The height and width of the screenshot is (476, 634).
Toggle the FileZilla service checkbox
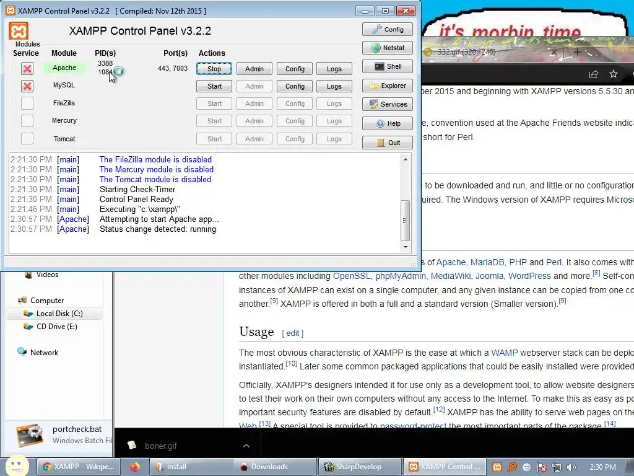click(x=27, y=104)
